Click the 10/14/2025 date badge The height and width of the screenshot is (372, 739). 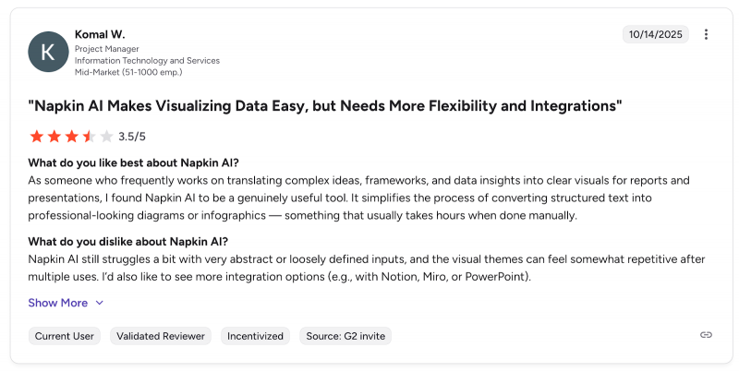(x=655, y=35)
